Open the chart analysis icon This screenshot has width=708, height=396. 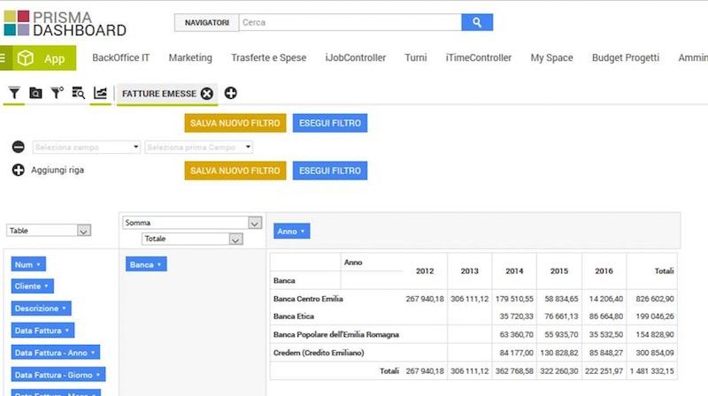100,93
